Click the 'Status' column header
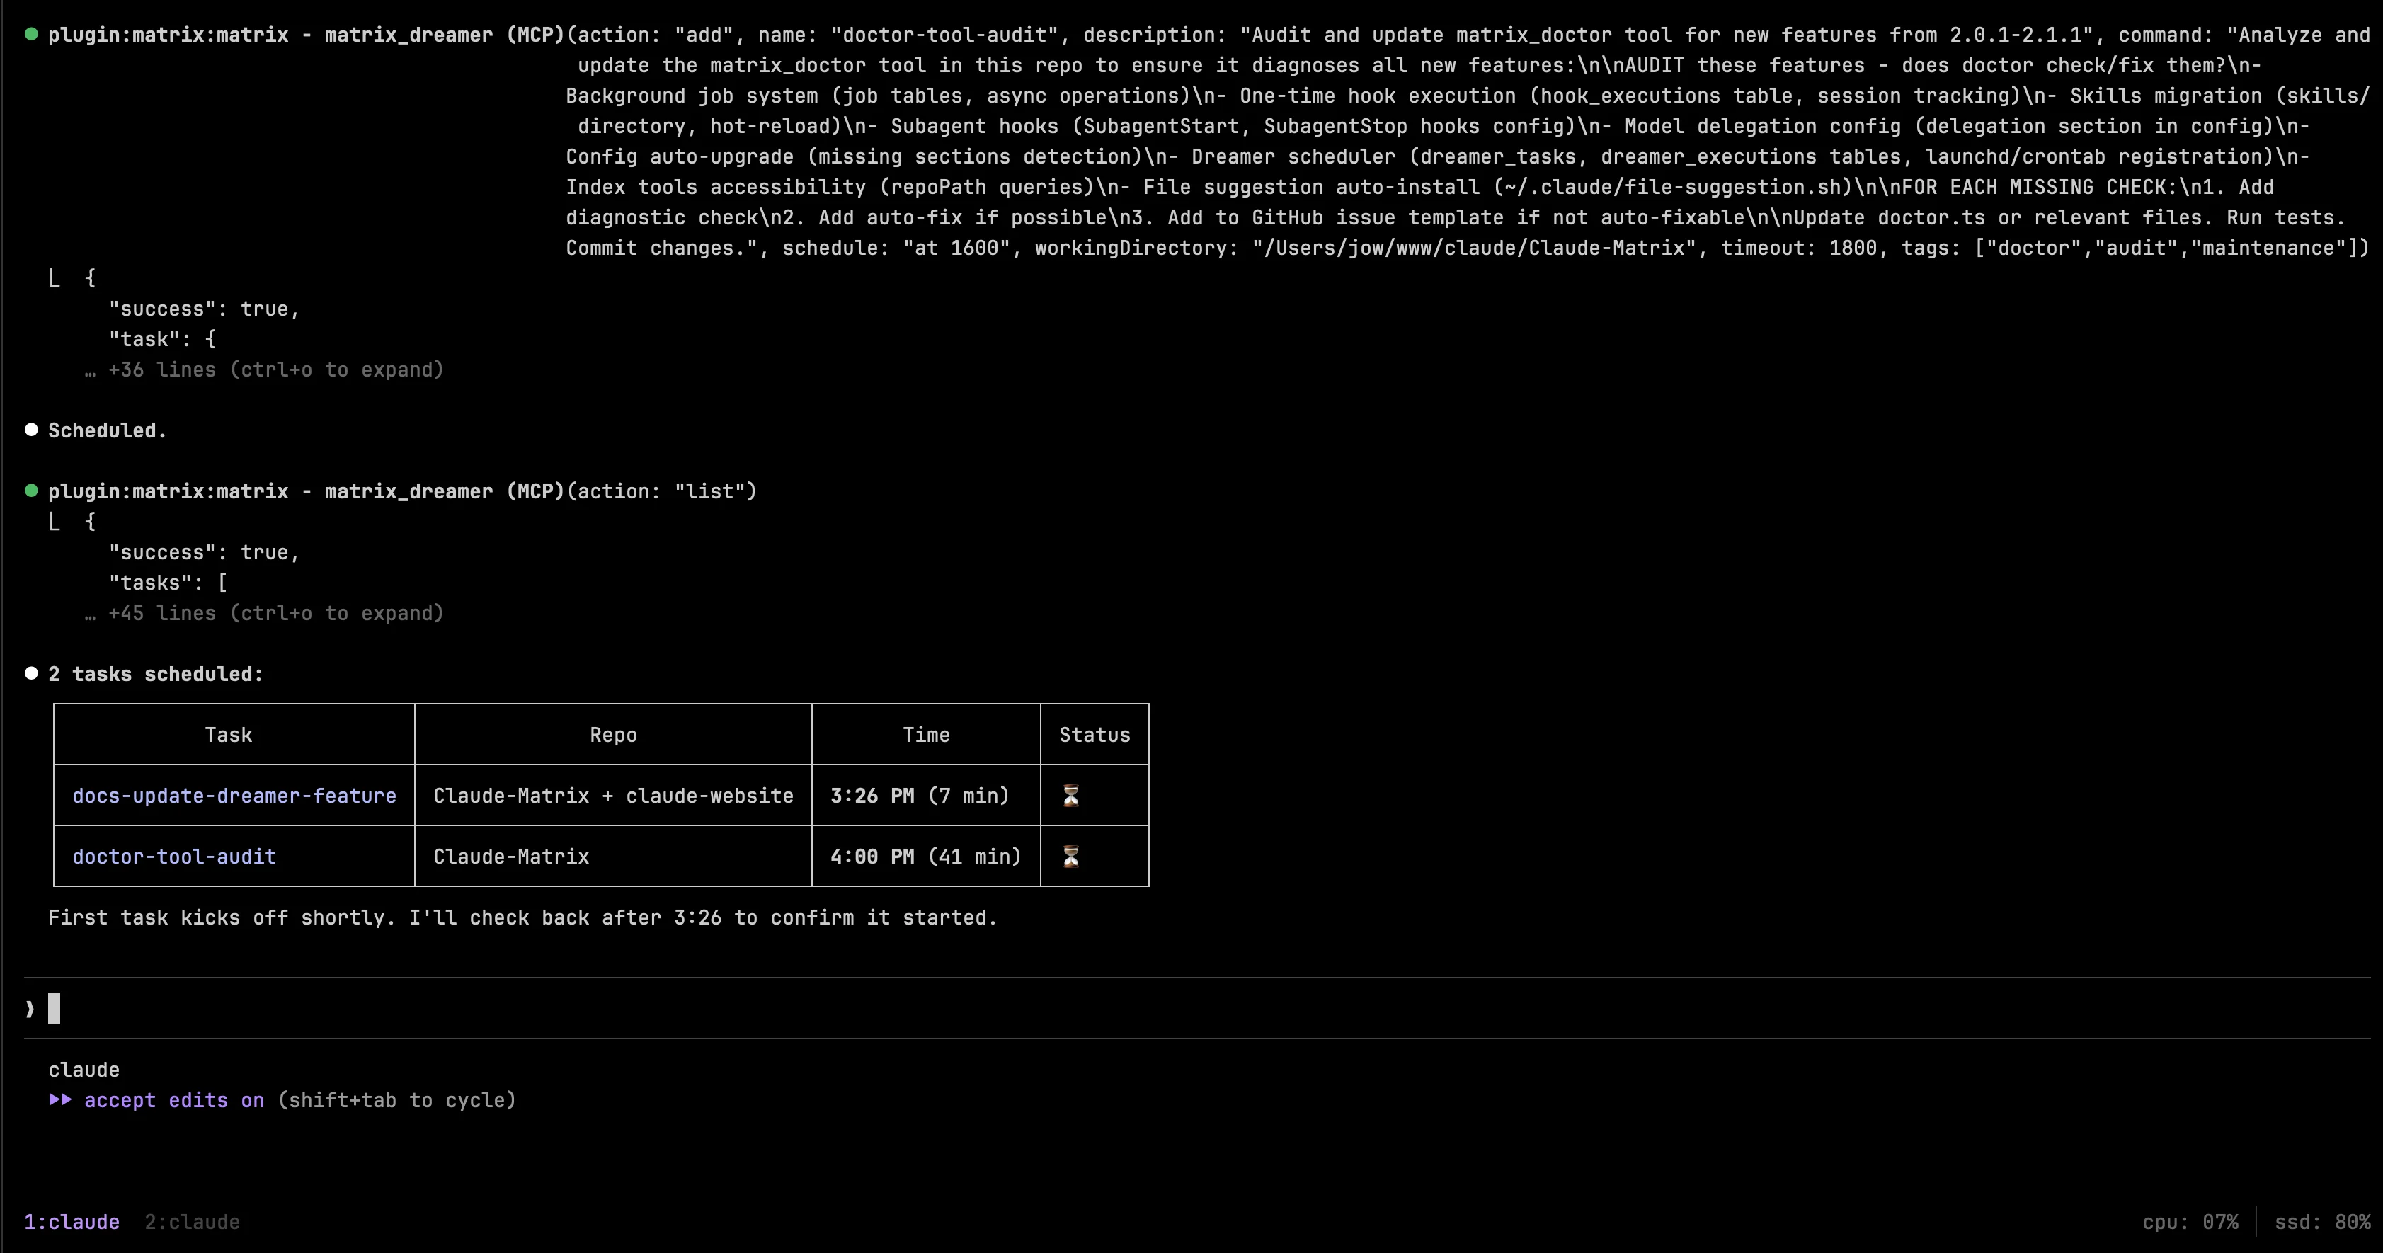 (x=1095, y=734)
